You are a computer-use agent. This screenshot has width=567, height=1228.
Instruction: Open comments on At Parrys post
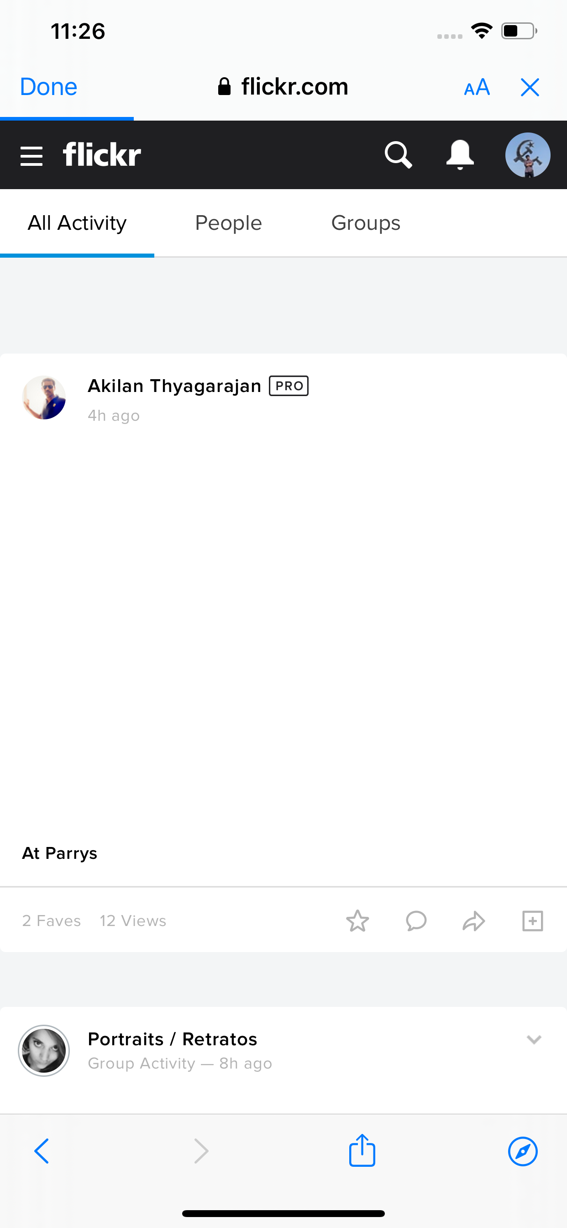click(x=416, y=921)
